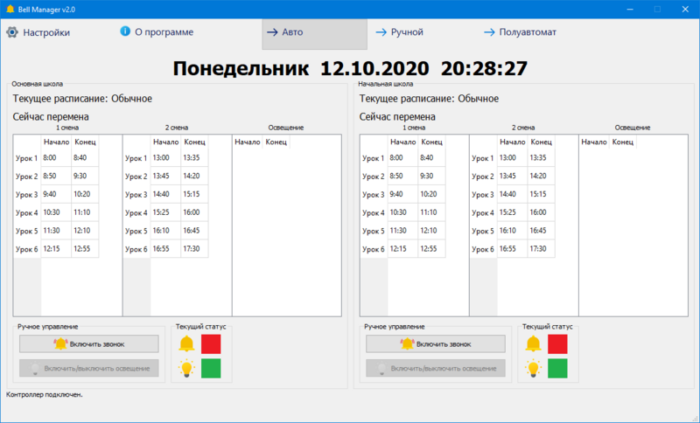The height and width of the screenshot is (423, 700).
Task: Select 11:30 start of Урок 5, Основная школа 1 смена
Action: [56, 231]
